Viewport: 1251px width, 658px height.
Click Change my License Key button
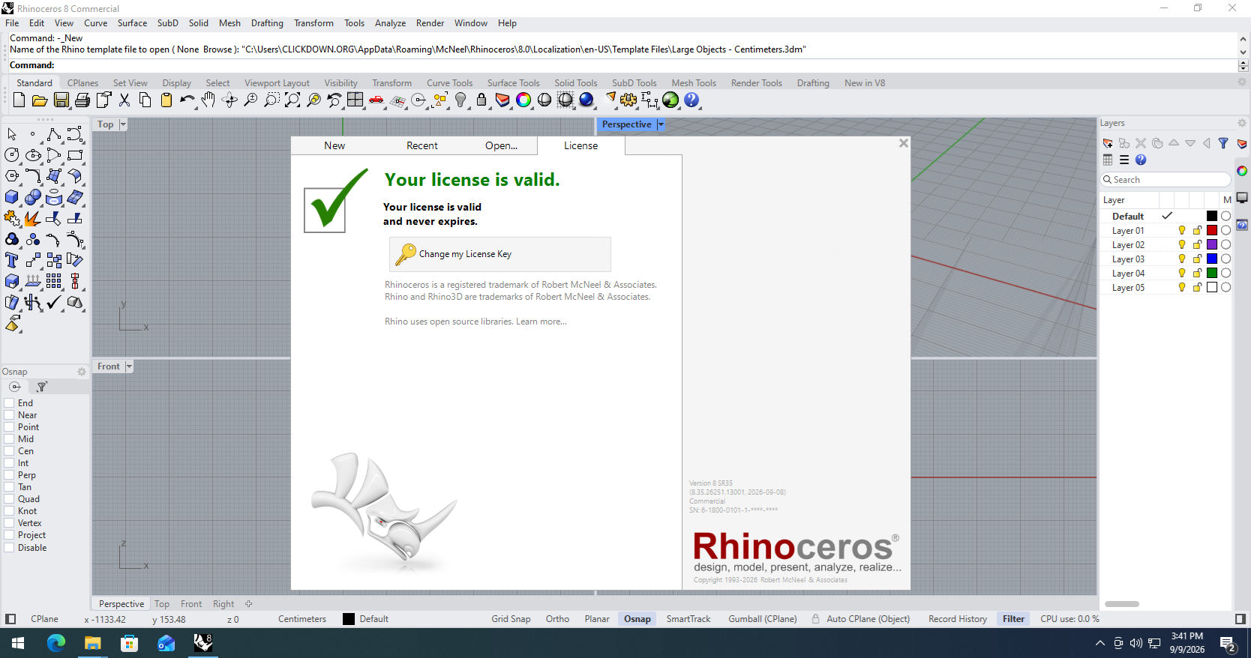point(499,254)
